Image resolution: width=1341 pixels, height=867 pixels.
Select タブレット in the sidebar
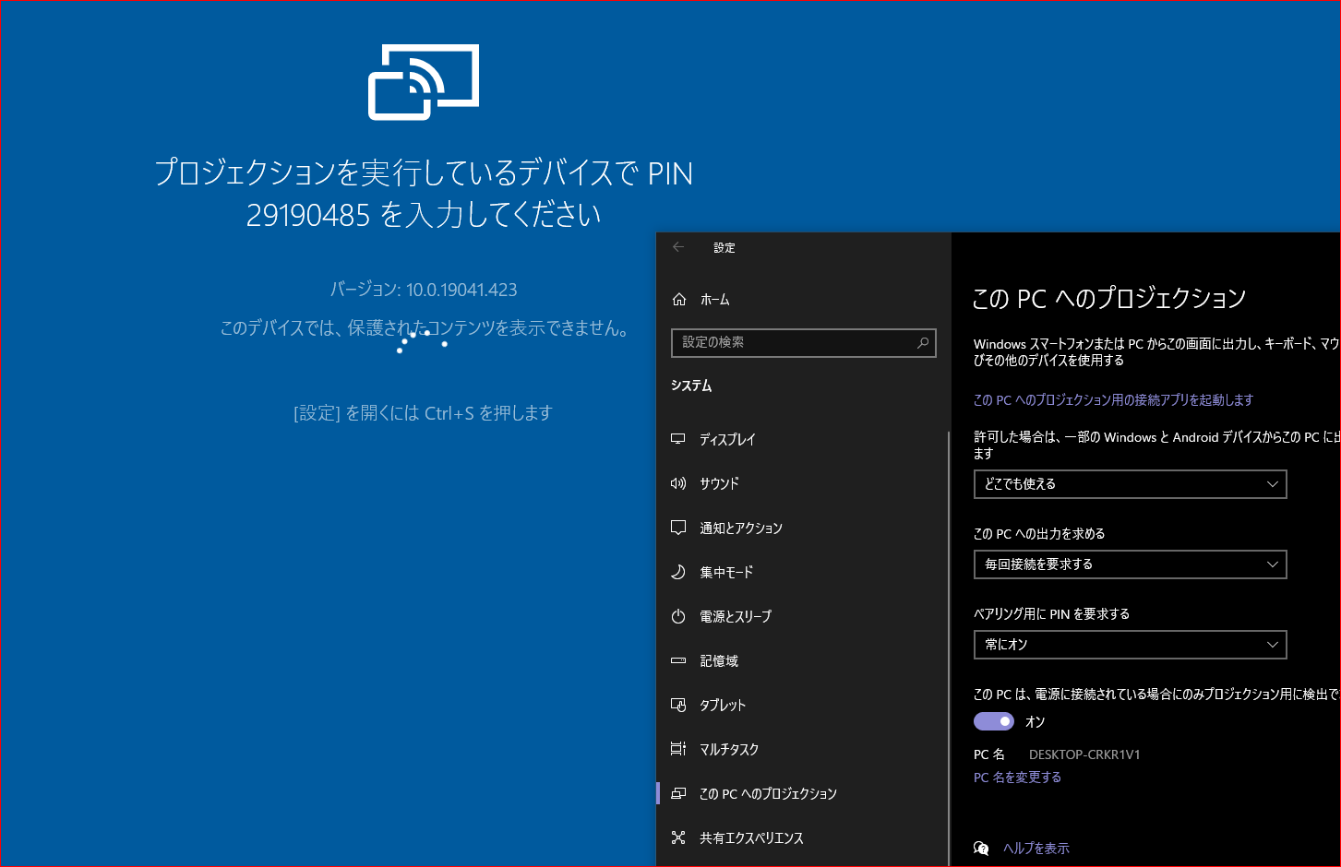[803, 705]
